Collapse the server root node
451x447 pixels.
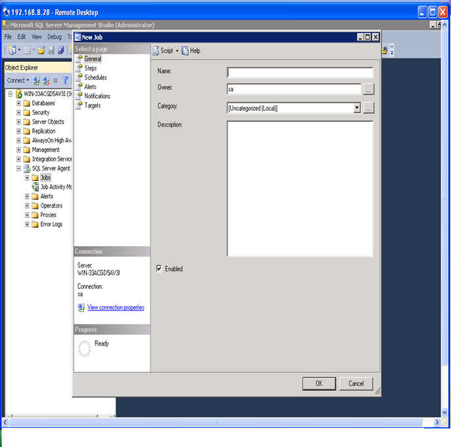(x=11, y=94)
